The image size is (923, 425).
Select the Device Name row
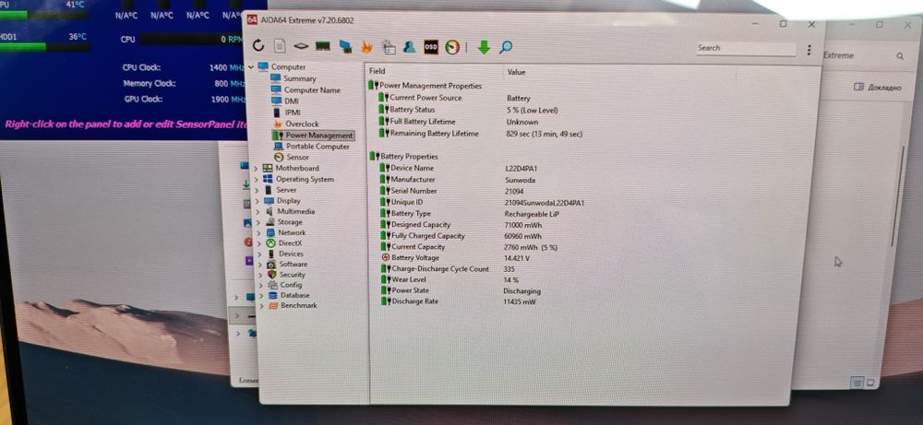pos(458,169)
